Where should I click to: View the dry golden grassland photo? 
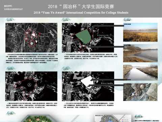(140, 32)
